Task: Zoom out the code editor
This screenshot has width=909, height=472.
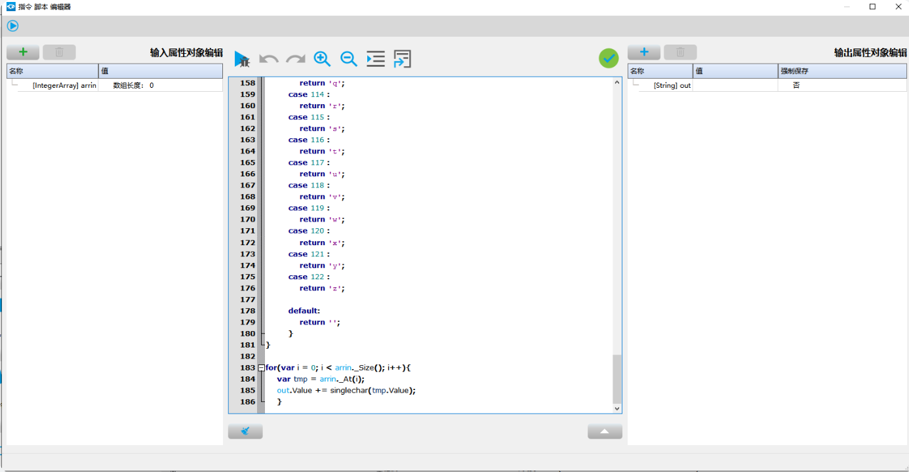Action: pyautogui.click(x=349, y=59)
